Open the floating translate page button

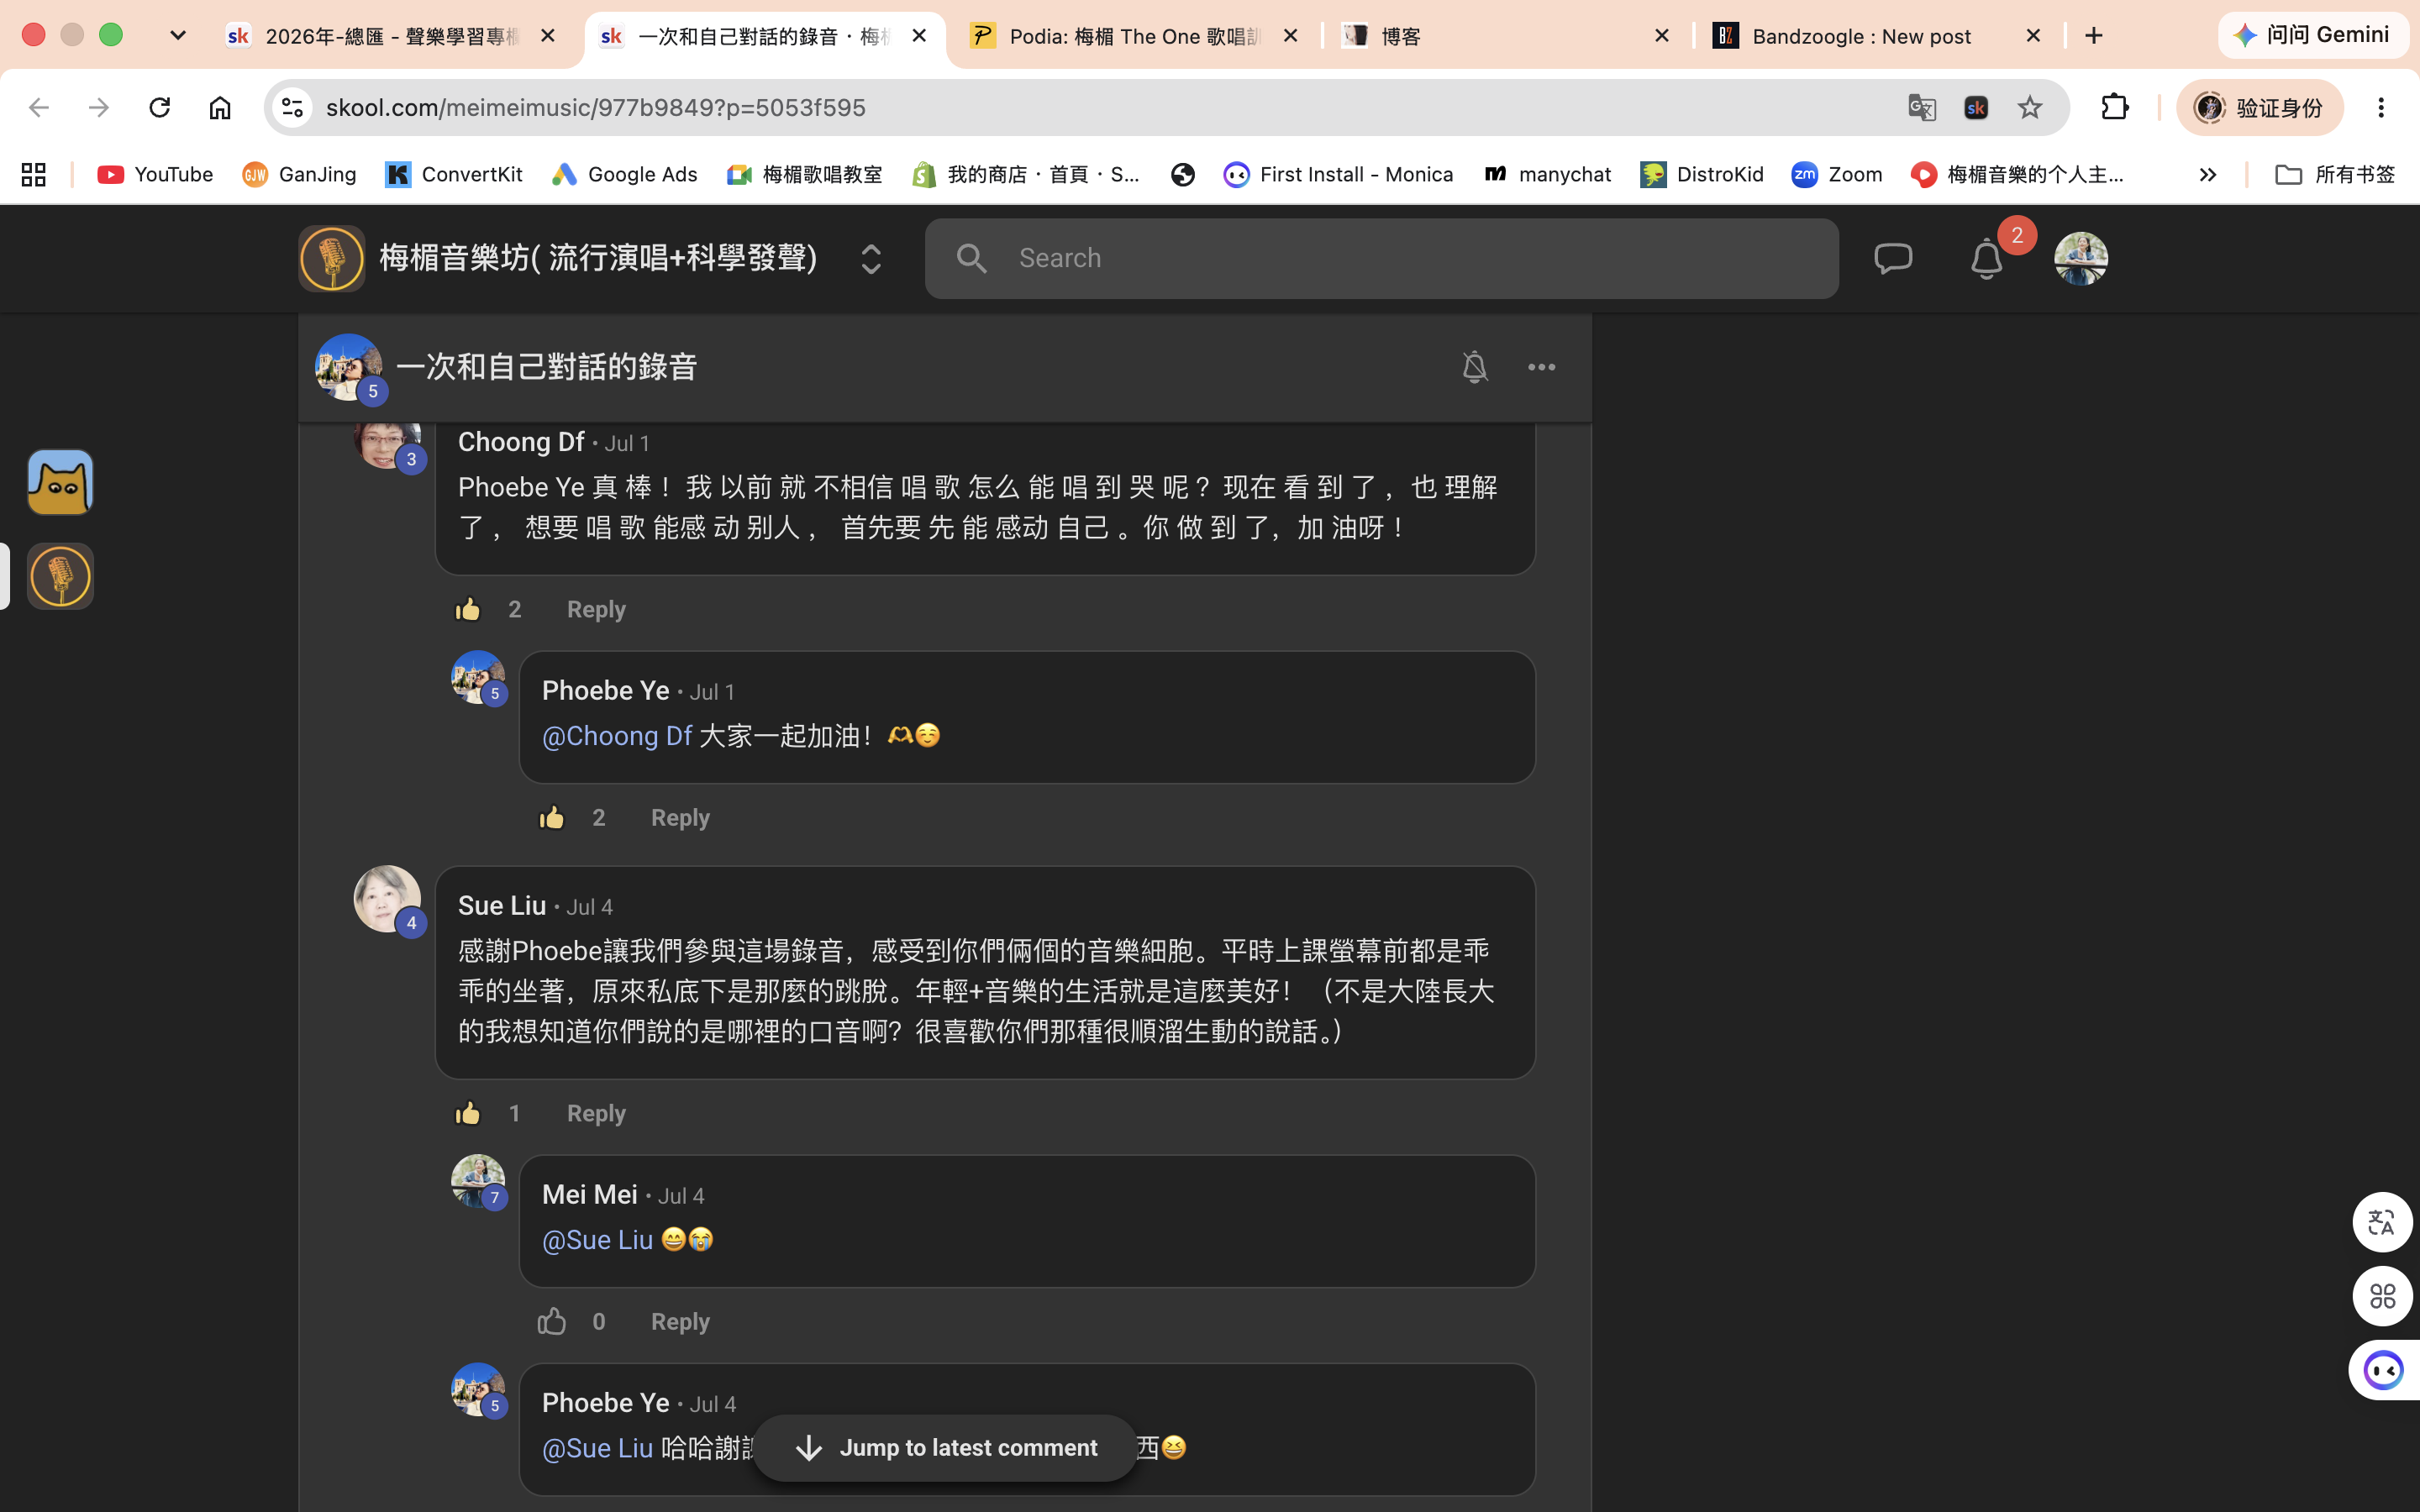click(x=2382, y=1222)
